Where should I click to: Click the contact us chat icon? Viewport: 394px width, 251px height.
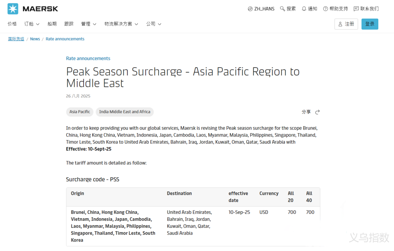tap(356, 9)
